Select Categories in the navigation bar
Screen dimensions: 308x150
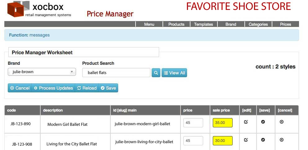[258, 24]
